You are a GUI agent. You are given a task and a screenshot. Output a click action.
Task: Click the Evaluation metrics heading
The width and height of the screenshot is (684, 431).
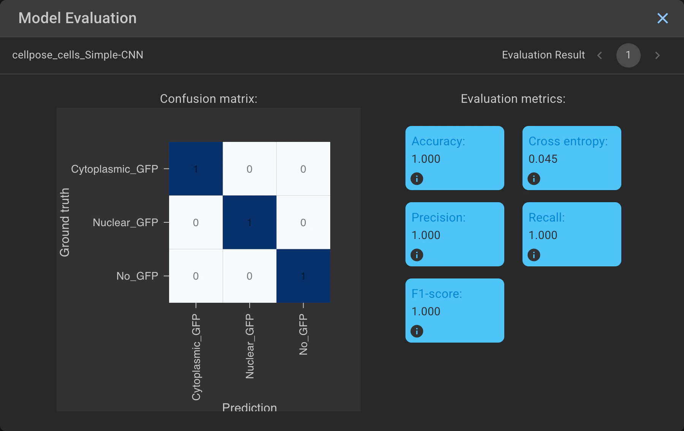pos(513,99)
